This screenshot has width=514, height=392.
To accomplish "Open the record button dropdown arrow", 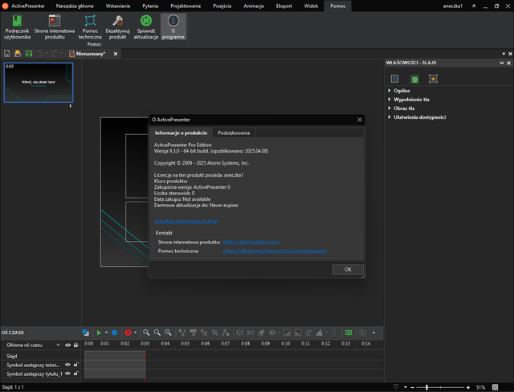I will (135, 333).
